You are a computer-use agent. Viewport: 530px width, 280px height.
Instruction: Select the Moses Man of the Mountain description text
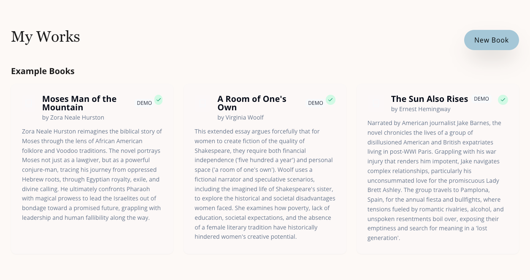pyautogui.click(x=92, y=175)
